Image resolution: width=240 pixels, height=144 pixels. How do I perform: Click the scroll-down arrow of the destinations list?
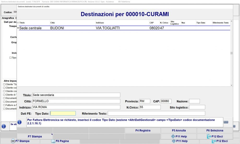point(231,85)
